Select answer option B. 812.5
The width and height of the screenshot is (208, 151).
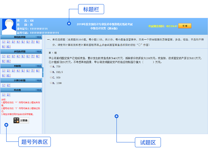51,72
